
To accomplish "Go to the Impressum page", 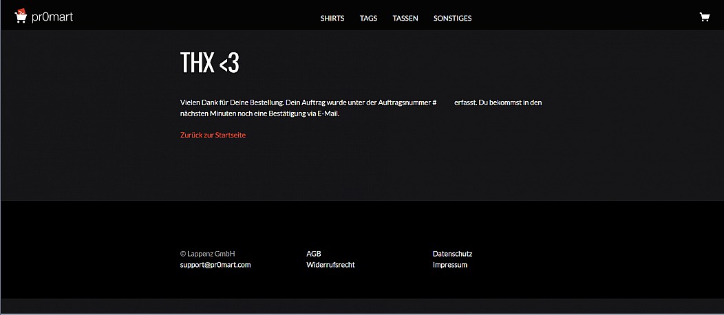I will click(449, 265).
